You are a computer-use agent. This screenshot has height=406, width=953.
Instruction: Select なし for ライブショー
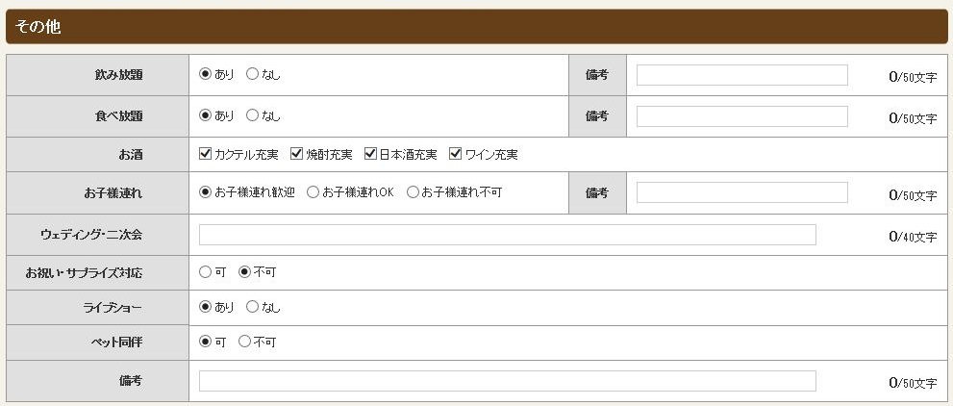coord(252,307)
